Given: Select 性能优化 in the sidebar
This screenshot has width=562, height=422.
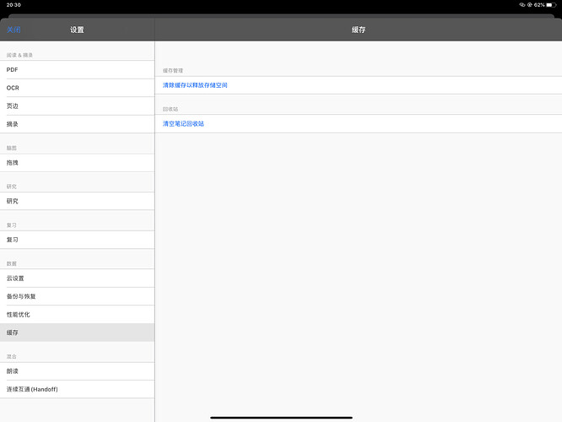Looking at the screenshot, I should click(x=77, y=315).
